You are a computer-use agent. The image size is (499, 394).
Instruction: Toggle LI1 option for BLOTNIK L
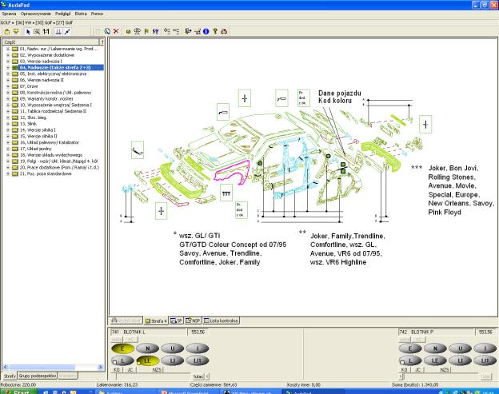[197, 360]
